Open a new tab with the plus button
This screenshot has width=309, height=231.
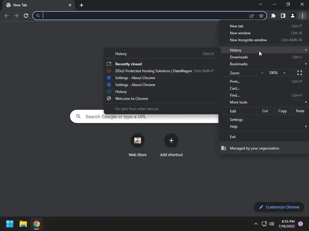tap(81, 5)
